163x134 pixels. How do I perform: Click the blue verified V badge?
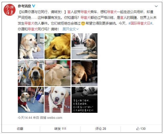pyautogui.click(x=34, y=6)
